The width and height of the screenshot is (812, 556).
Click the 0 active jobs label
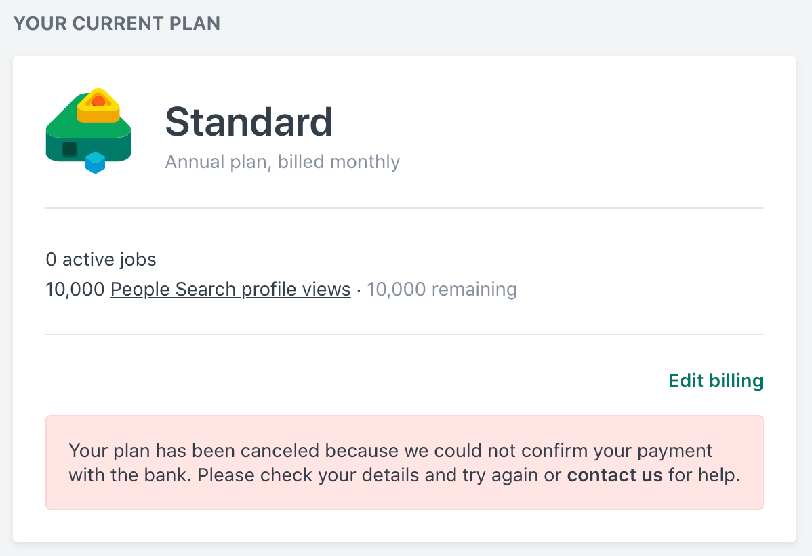coord(100,259)
